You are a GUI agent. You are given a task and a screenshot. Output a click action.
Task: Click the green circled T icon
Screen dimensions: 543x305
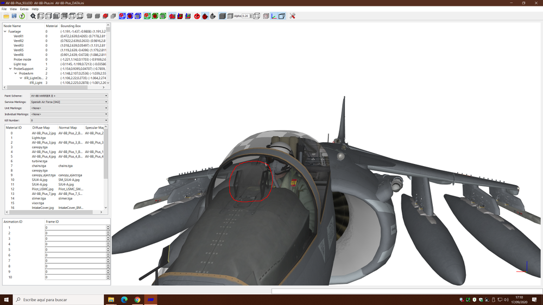22,16
